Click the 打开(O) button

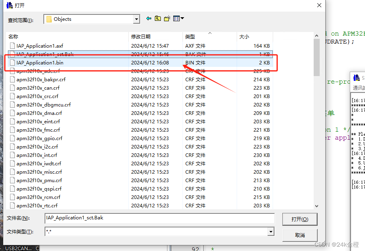(x=300, y=219)
